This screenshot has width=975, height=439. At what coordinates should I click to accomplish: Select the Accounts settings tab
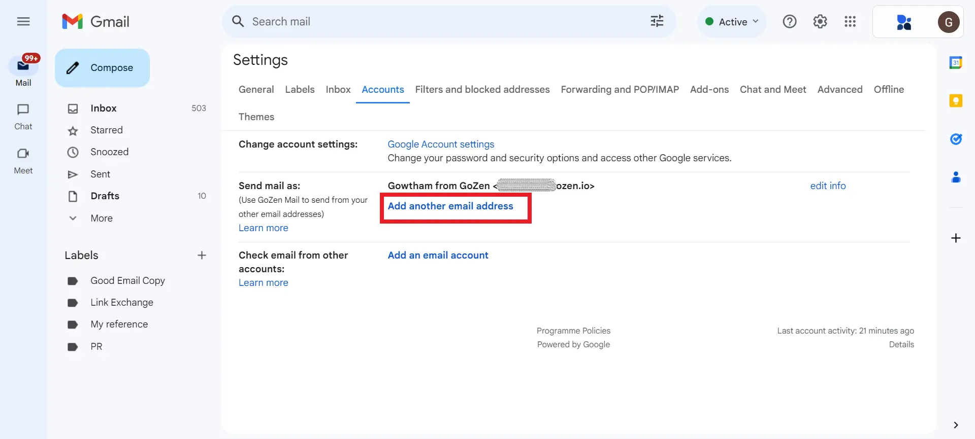pyautogui.click(x=383, y=89)
